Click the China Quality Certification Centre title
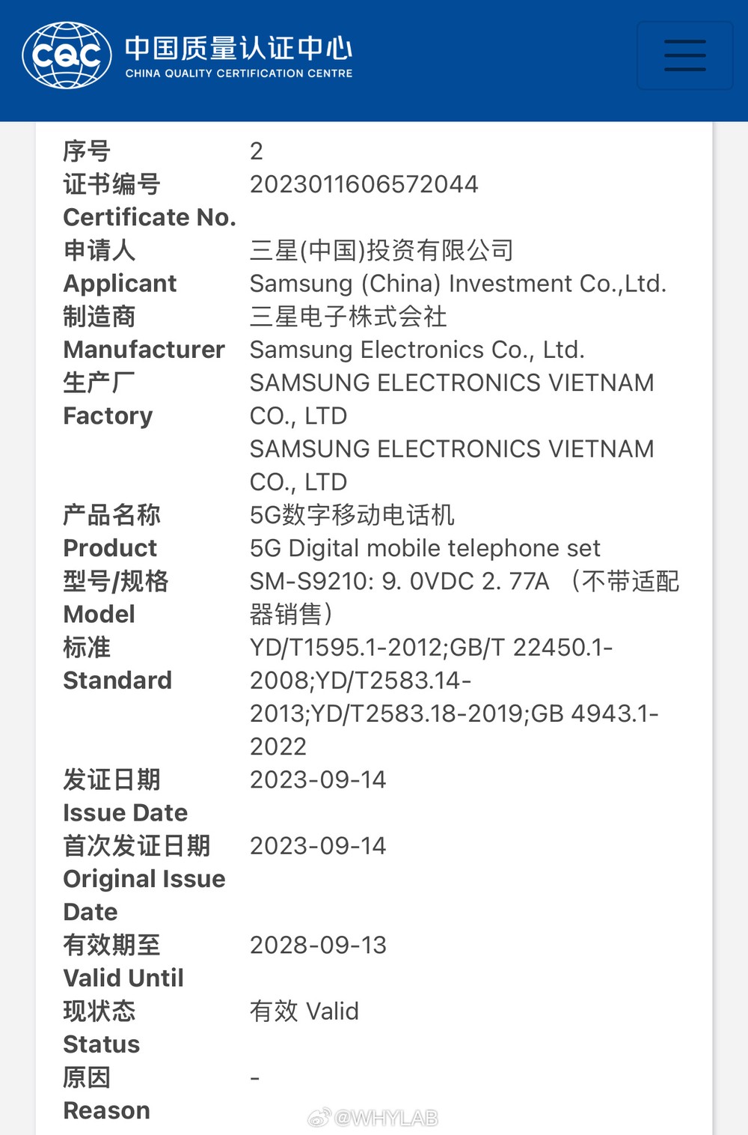 [x=239, y=56]
